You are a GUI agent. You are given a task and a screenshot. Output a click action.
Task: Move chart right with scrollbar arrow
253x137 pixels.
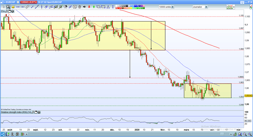click(x=231, y=134)
